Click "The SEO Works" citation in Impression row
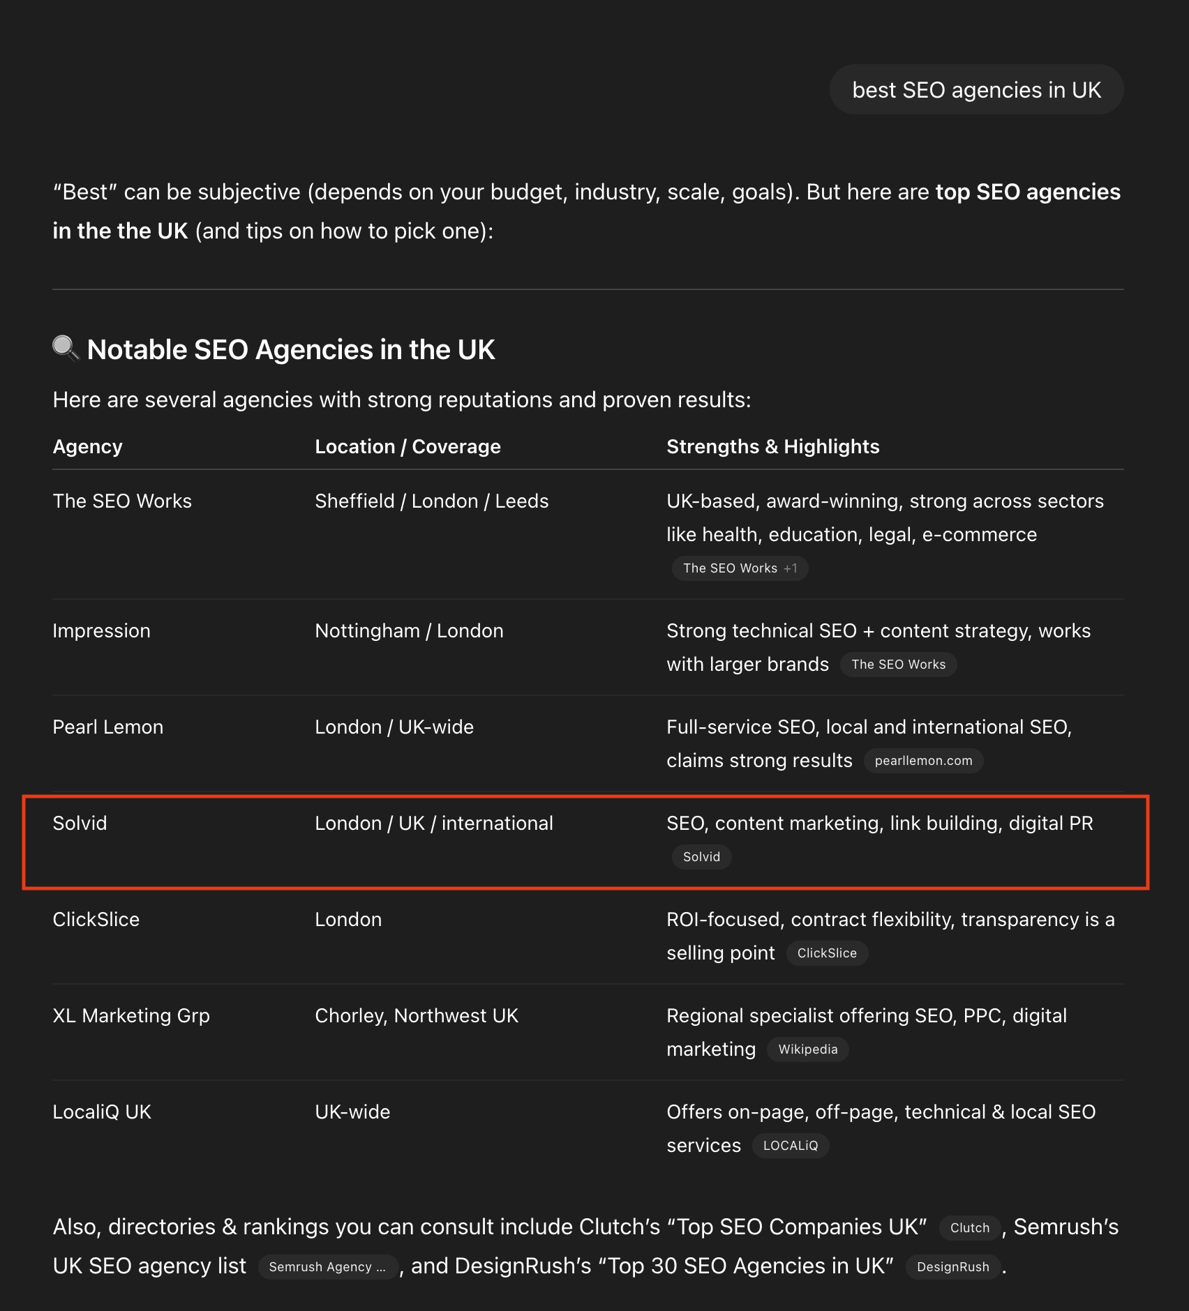 [x=898, y=665]
